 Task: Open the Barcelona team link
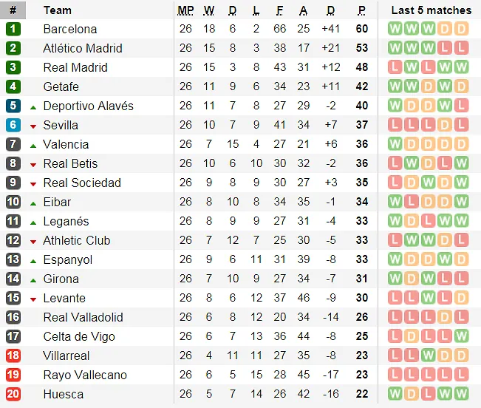pyautogui.click(x=70, y=29)
